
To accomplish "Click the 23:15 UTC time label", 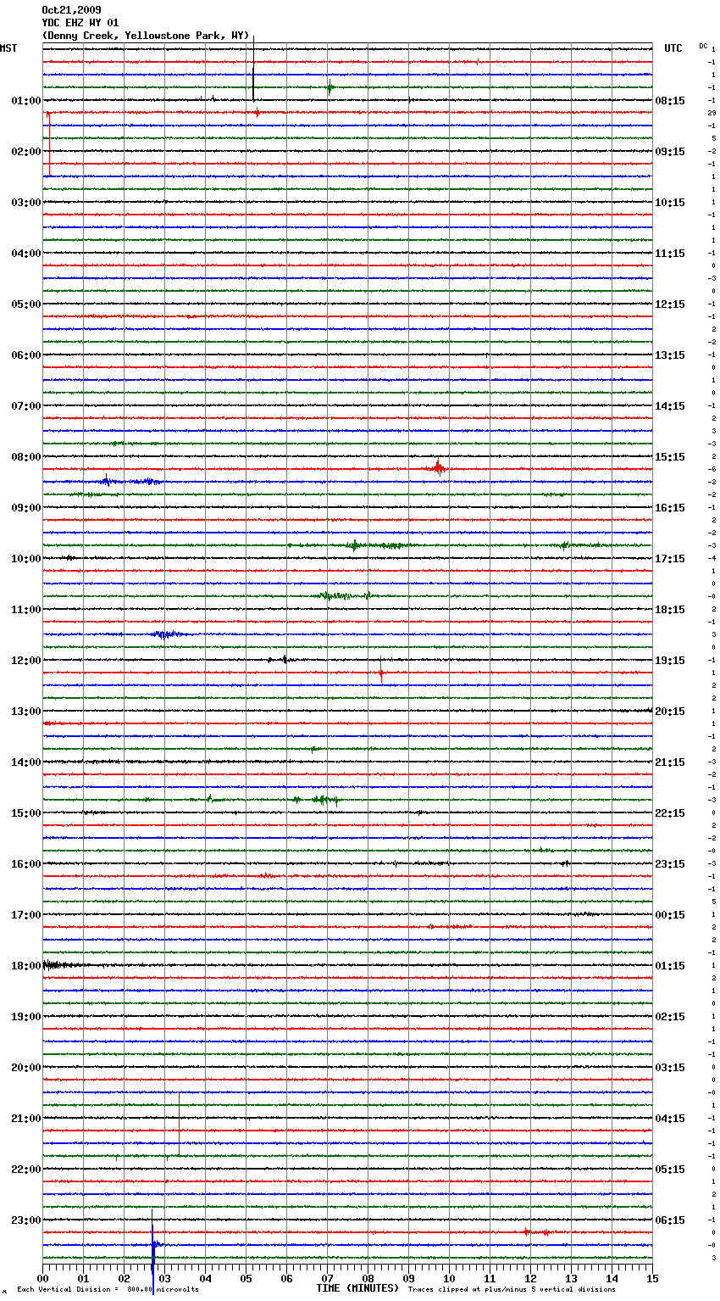I will coord(670,864).
